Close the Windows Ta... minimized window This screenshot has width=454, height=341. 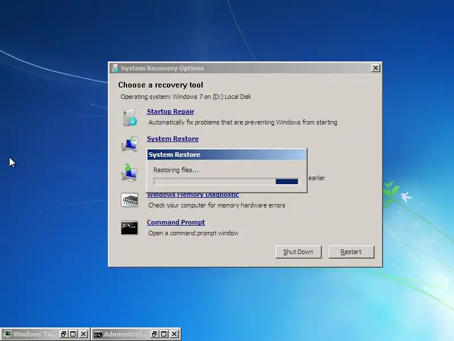(83, 334)
